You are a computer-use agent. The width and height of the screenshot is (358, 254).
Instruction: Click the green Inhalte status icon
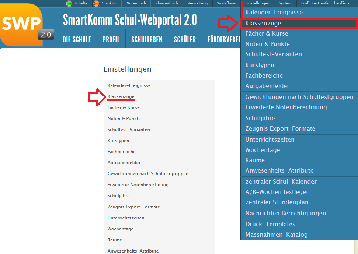[x=69, y=4]
